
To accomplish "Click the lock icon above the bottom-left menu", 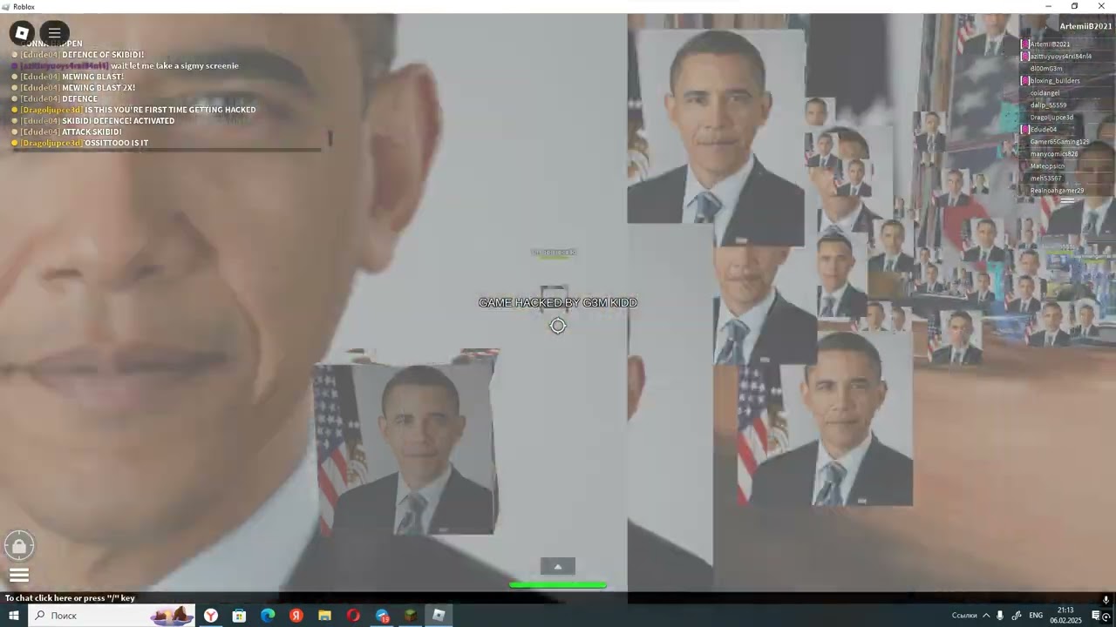I will (x=19, y=546).
